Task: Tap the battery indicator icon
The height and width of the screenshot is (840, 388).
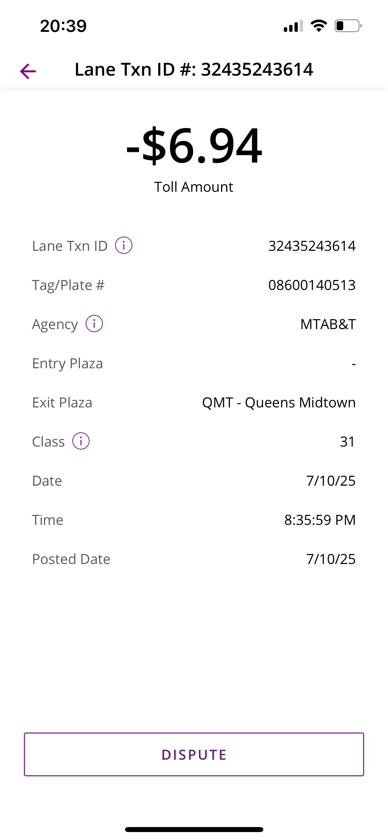Action: pos(348,26)
